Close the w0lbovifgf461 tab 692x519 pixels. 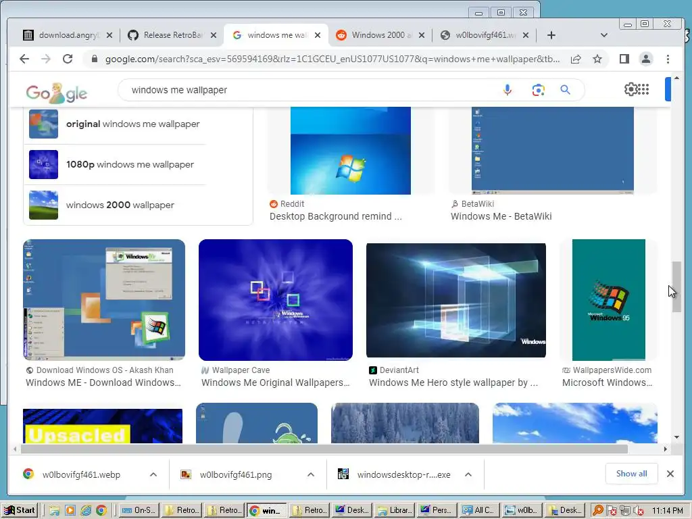(526, 35)
